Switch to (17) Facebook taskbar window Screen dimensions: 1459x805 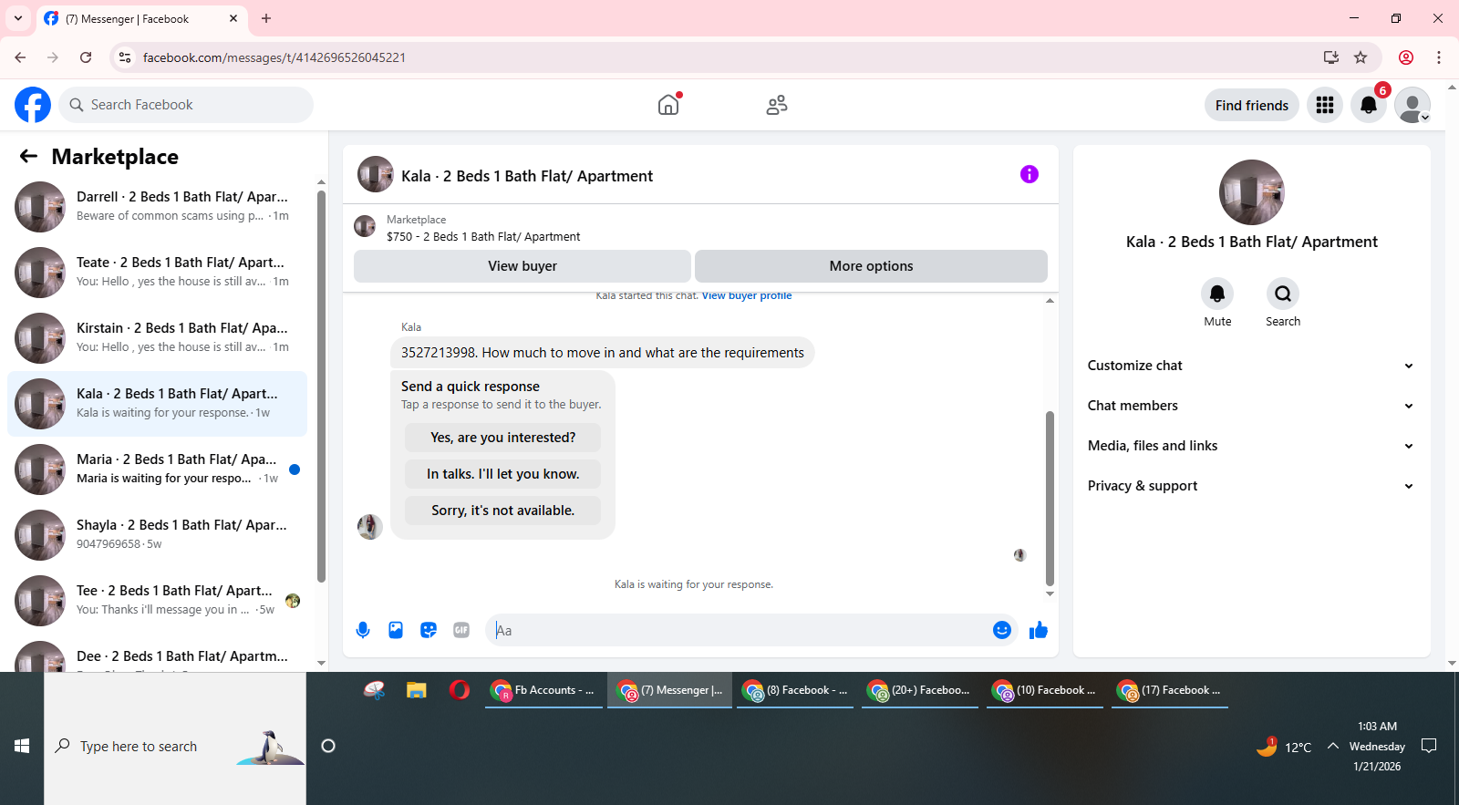(x=1170, y=690)
